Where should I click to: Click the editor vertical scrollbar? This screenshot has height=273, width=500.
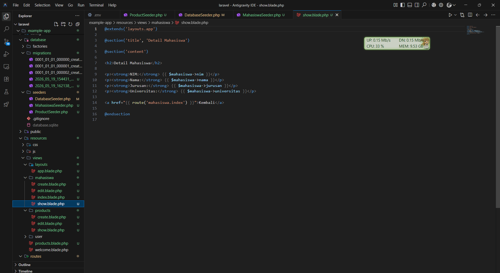point(498,117)
